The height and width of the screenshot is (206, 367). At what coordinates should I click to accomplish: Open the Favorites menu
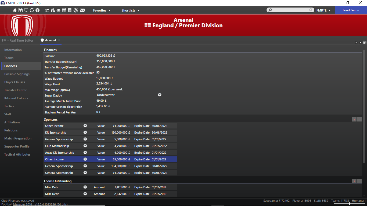[101, 10]
